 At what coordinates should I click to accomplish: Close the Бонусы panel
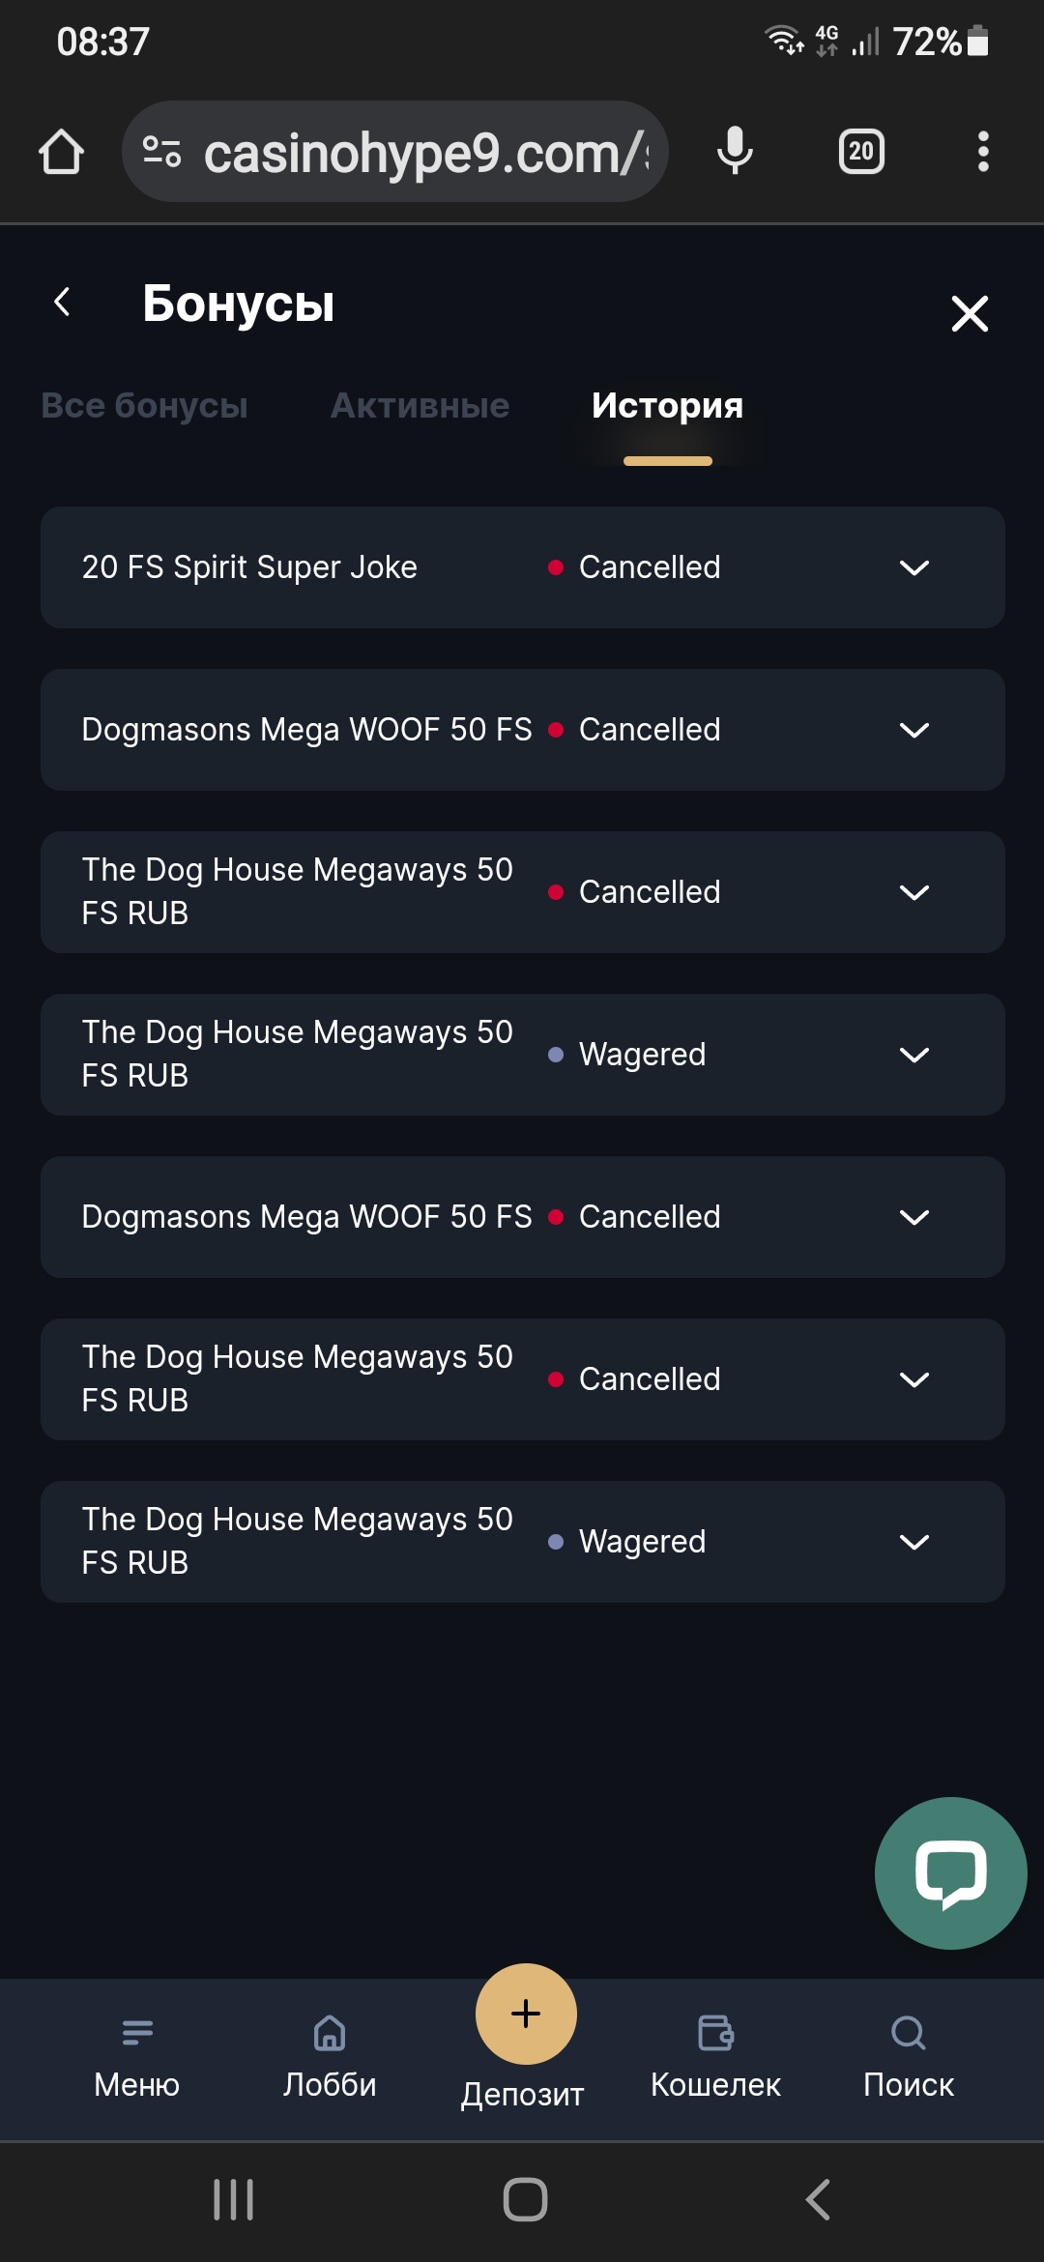970,313
